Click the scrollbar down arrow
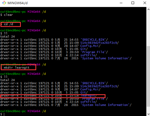 (x=148, y=114)
